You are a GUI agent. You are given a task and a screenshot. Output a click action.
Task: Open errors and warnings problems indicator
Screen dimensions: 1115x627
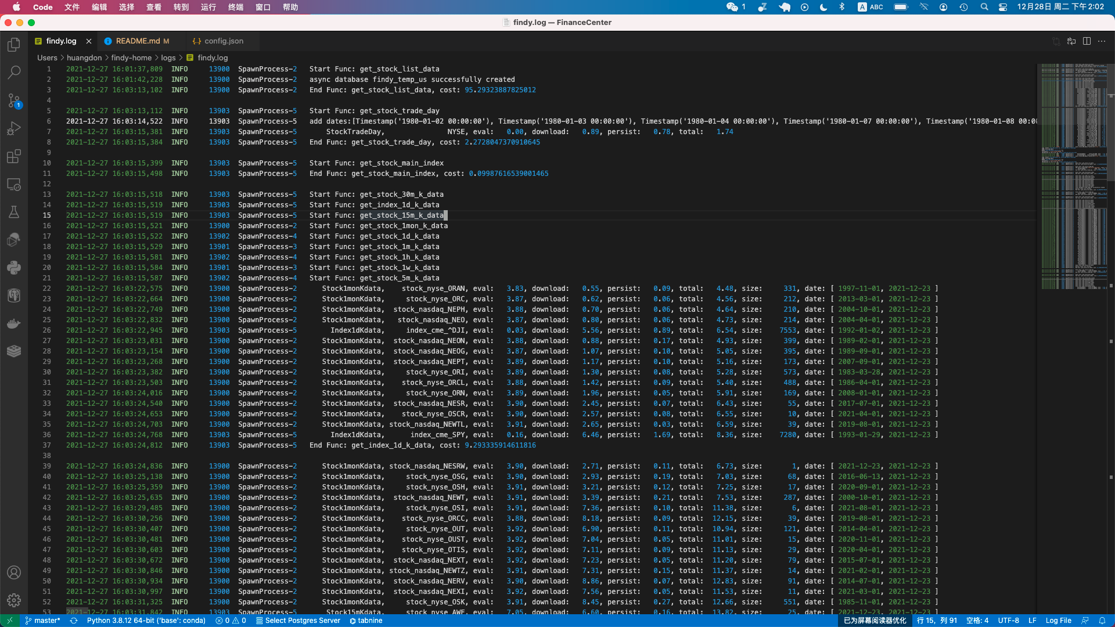(231, 621)
